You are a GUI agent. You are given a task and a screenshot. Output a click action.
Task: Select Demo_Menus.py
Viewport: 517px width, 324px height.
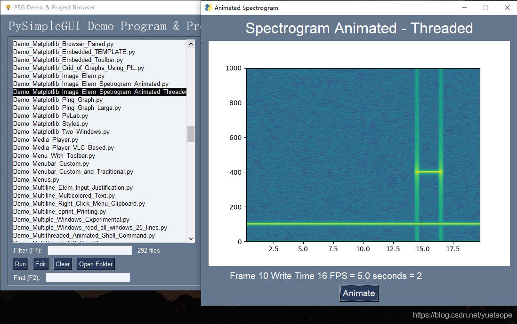pos(99,179)
